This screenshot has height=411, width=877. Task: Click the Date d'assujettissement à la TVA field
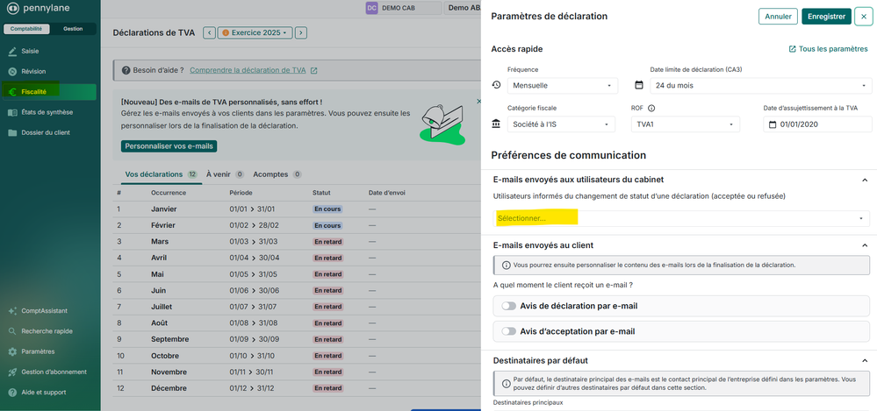pos(817,124)
